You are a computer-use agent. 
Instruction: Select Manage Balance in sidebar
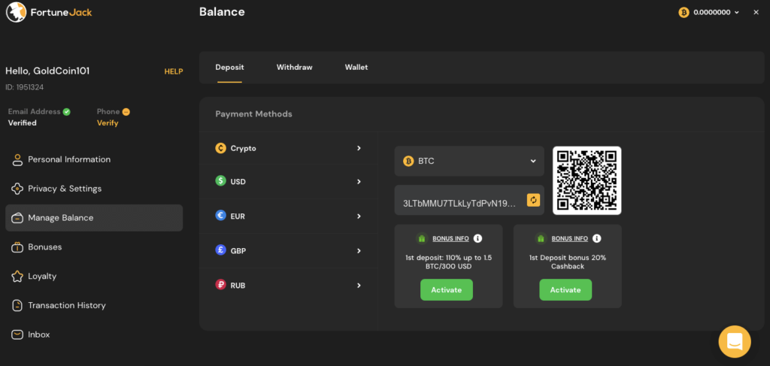[94, 218]
